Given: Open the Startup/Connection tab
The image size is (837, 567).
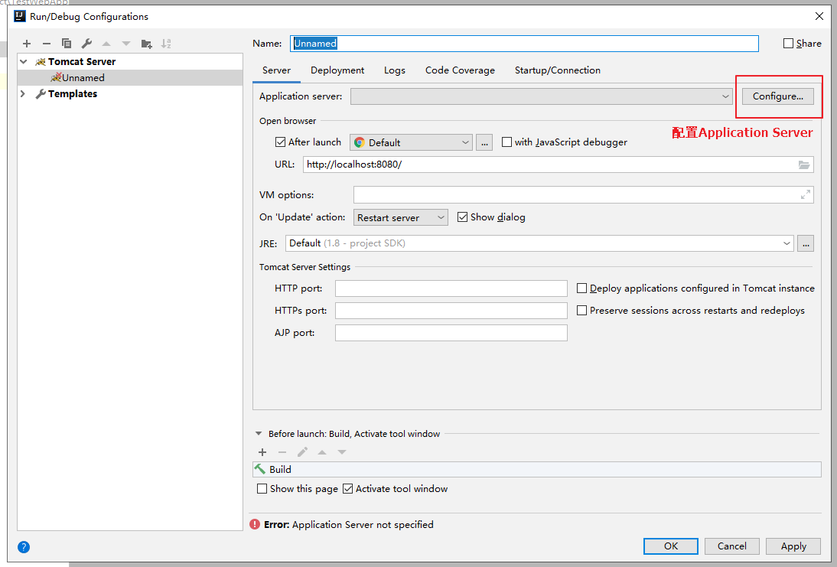Looking at the screenshot, I should [557, 70].
